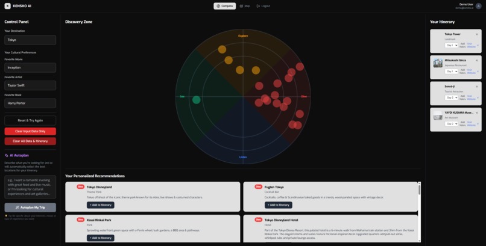Click the Kasai Rinkai Park card title
486x246 pixels.
point(99,220)
